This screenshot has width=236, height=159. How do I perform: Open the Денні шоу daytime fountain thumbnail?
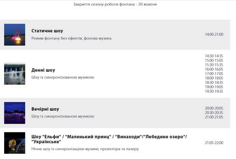[15, 74]
